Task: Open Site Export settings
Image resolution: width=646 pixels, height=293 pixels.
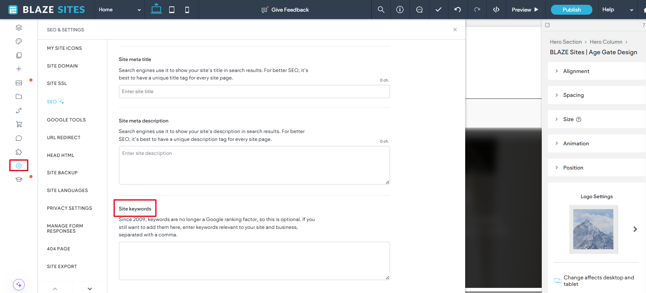Action: point(62,266)
